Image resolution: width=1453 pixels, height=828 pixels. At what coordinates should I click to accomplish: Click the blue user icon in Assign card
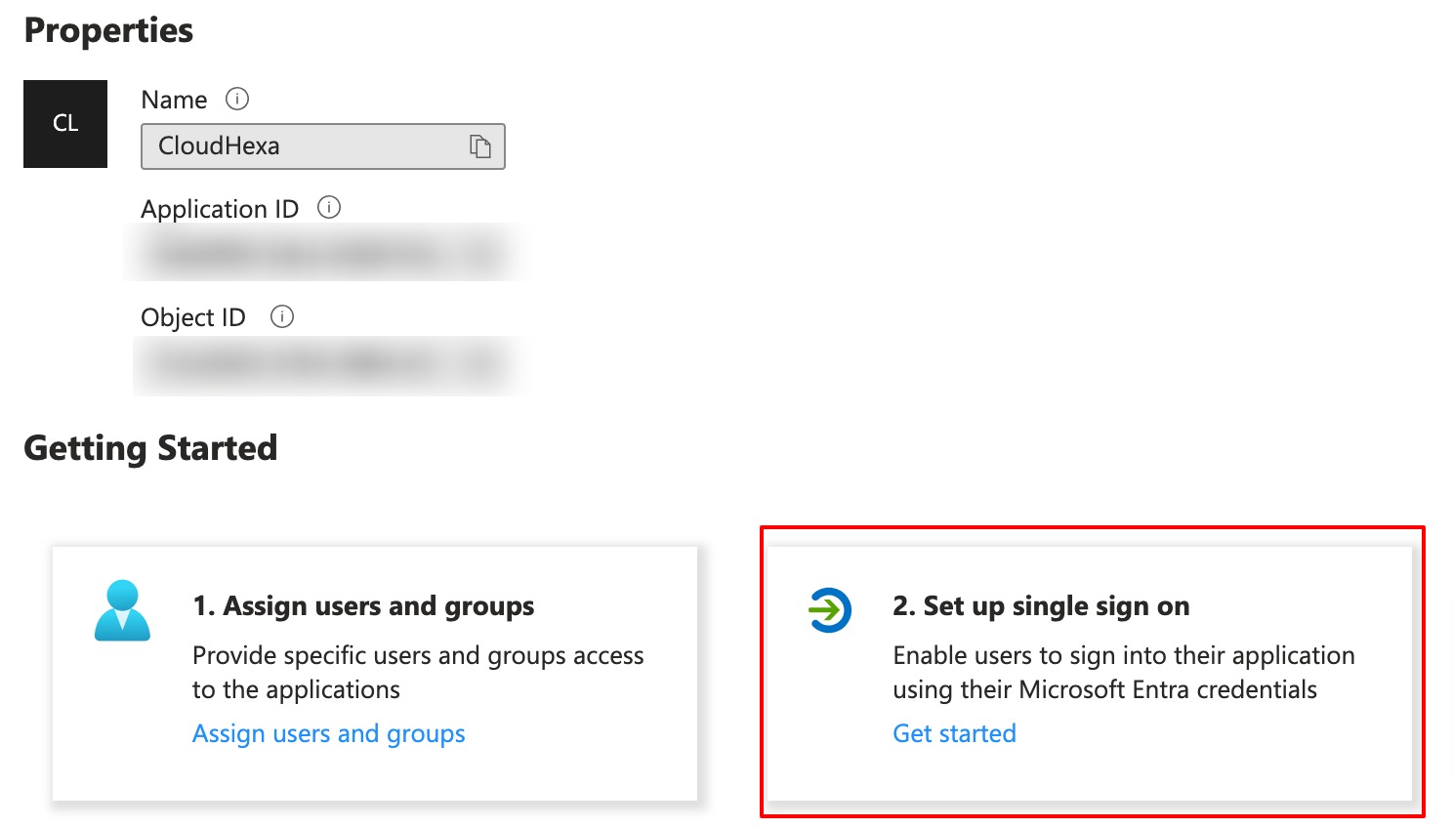tap(122, 610)
